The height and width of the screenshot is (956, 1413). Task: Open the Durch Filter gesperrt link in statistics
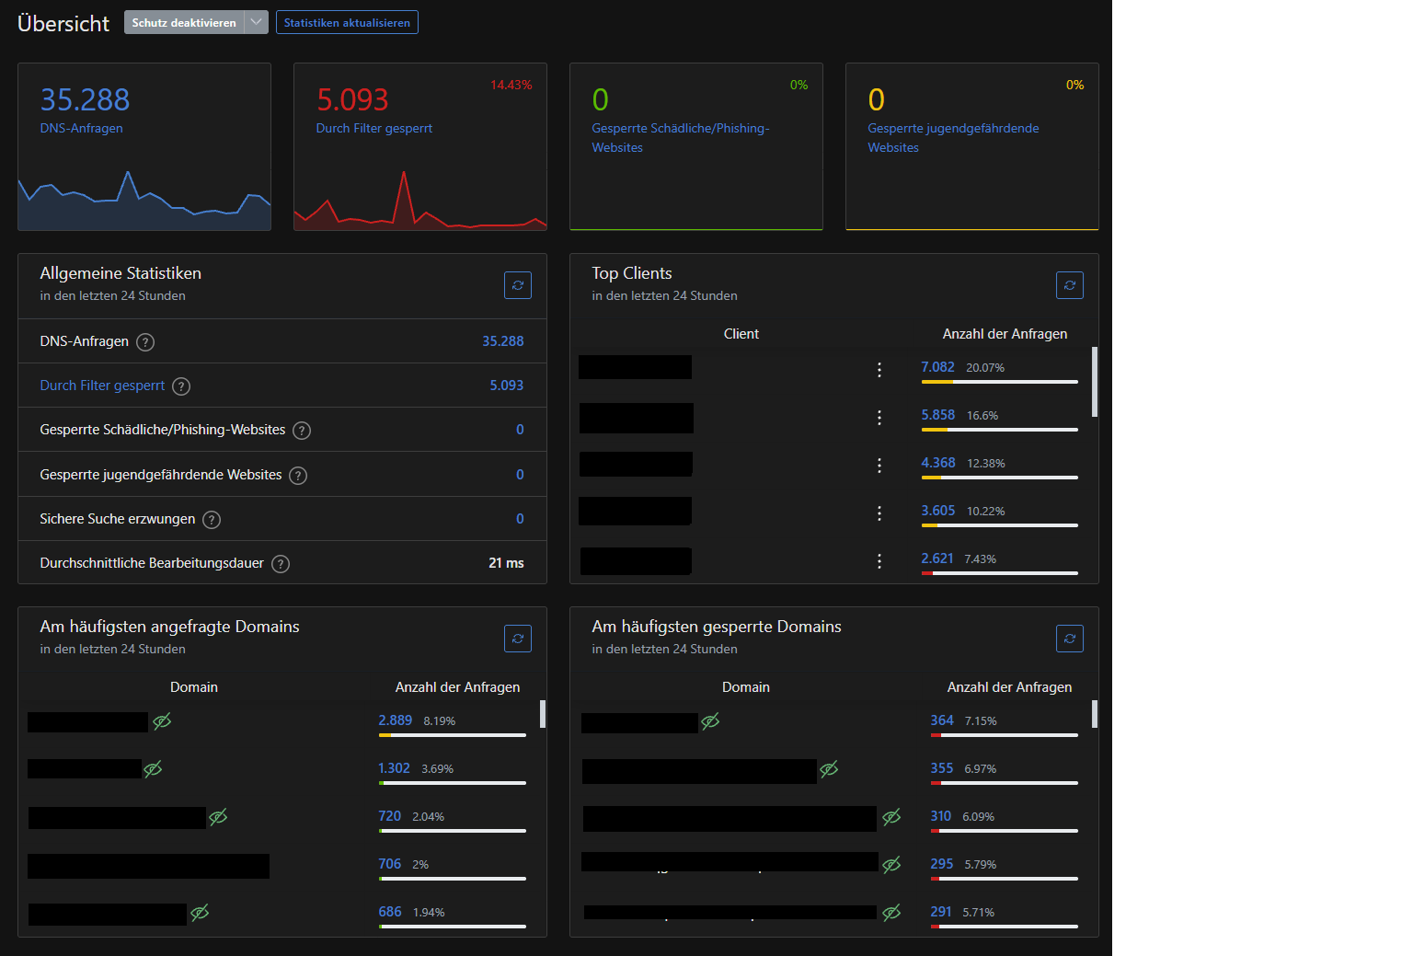(x=102, y=386)
